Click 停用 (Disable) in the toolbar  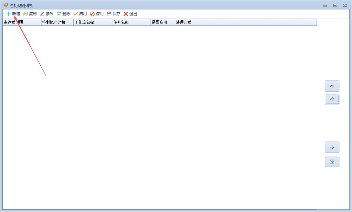[97, 14]
